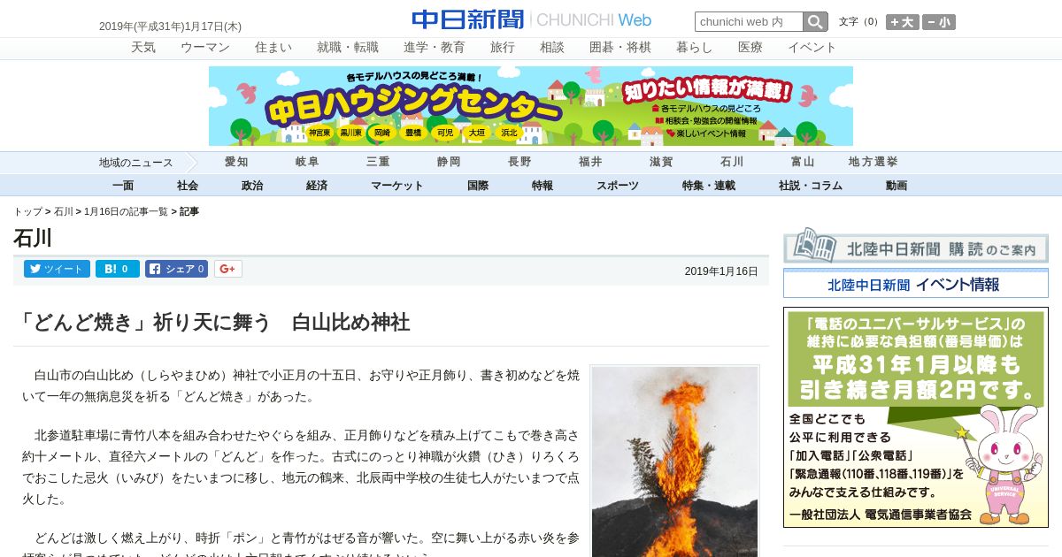Viewport: 1062px width, 557px height.
Task: Increase text size with 大 button
Action: pyautogui.click(x=903, y=22)
